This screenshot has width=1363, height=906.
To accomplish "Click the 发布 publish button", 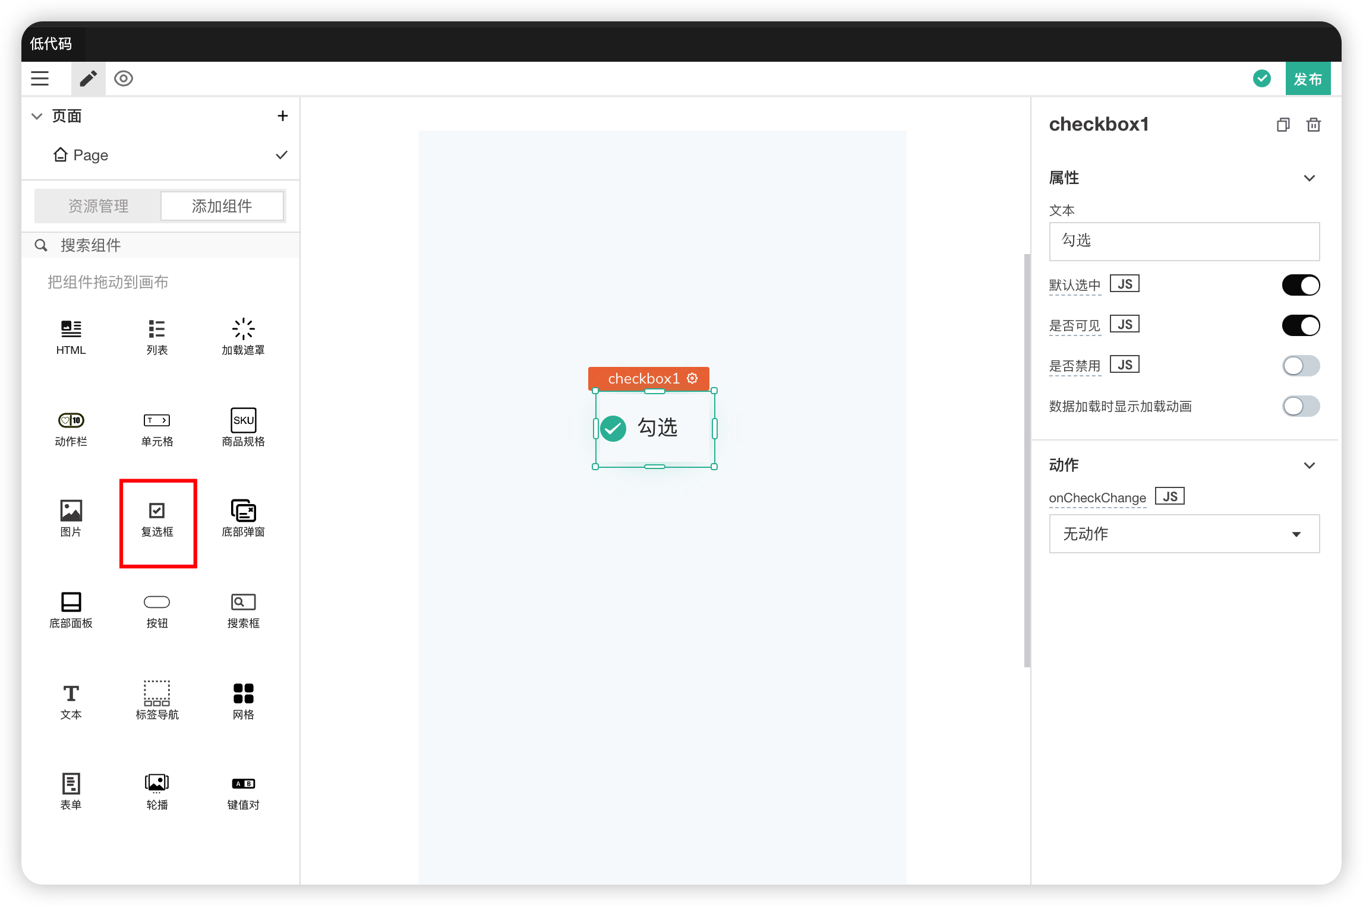I will pyautogui.click(x=1307, y=79).
